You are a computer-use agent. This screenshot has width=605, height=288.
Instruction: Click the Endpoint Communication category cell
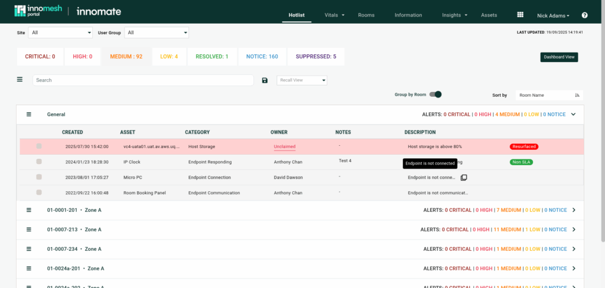click(214, 193)
